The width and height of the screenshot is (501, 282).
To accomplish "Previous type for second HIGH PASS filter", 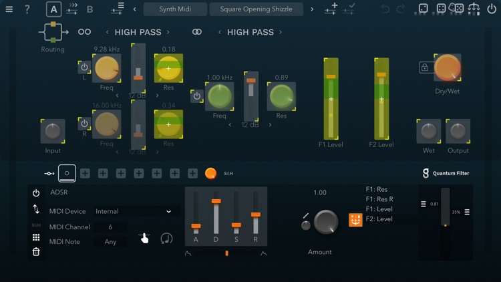I will click(x=220, y=32).
